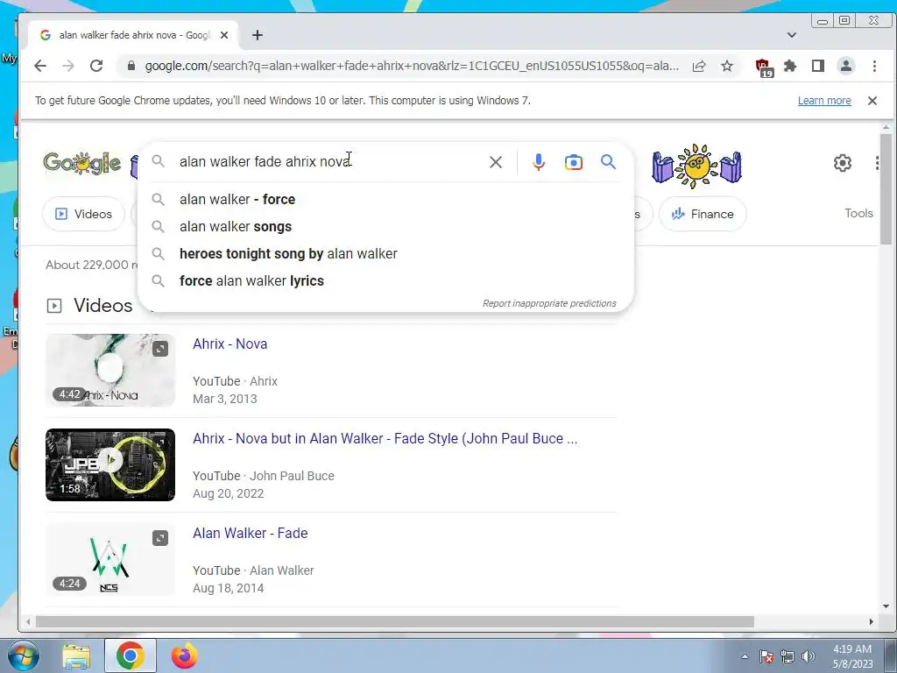897x673 pixels.
Task: Open the Chrome profile avatar
Action: coord(846,66)
